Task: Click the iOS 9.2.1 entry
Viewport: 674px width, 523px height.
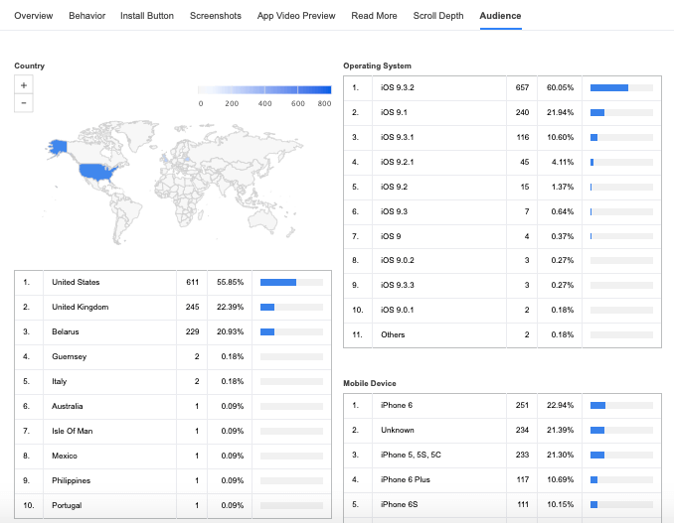Action: click(x=398, y=162)
